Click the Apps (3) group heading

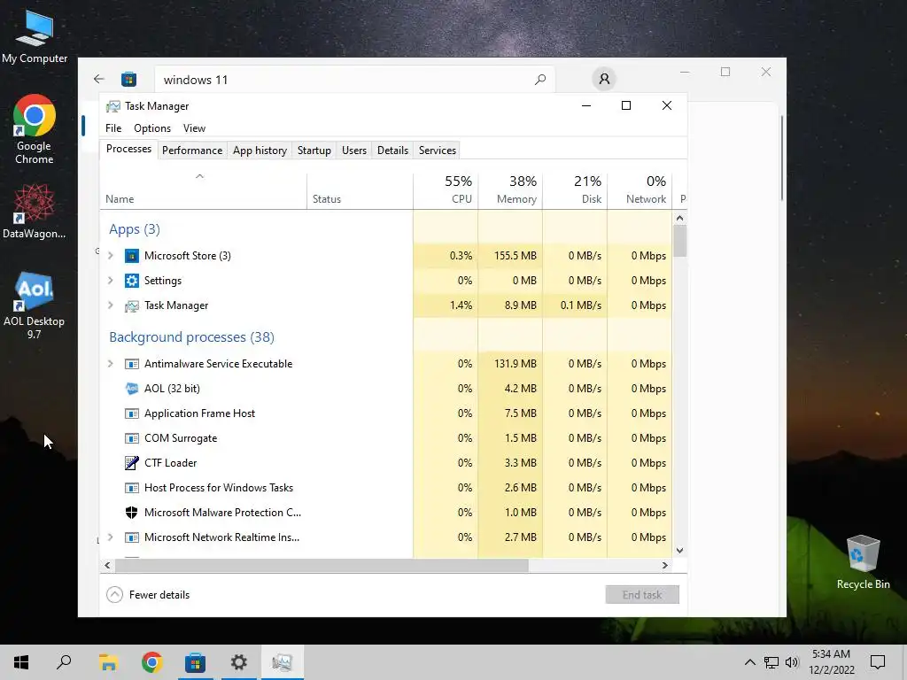click(x=135, y=229)
